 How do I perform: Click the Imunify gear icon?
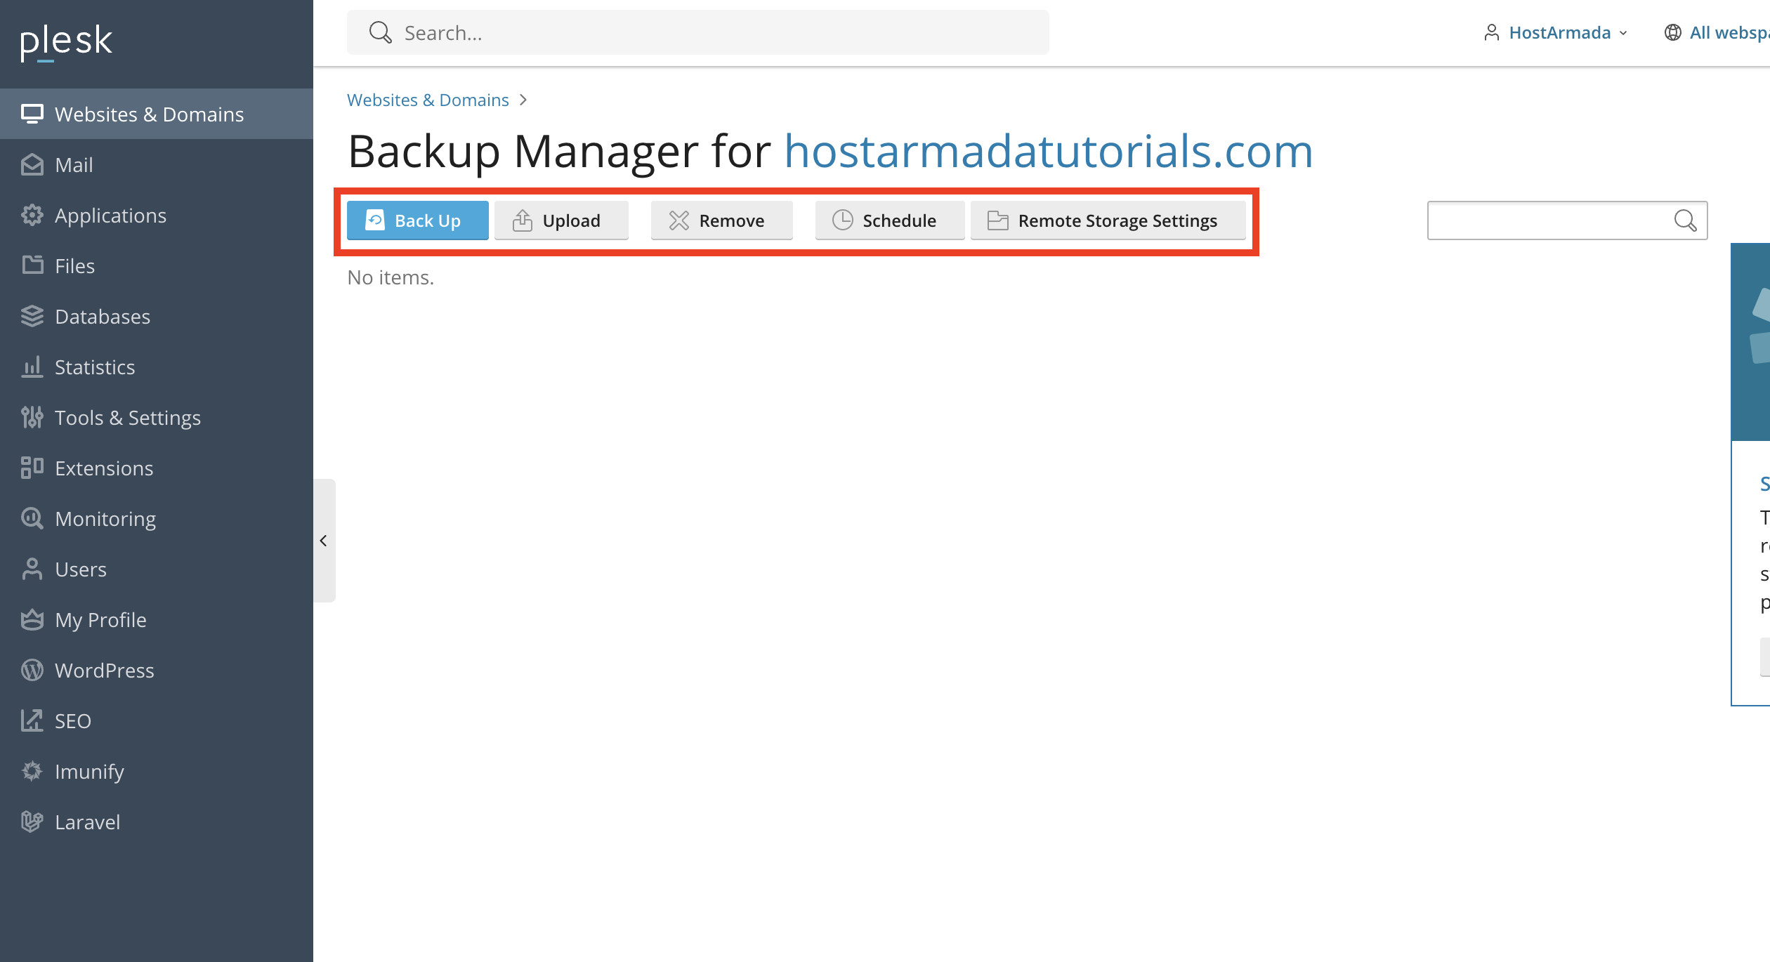[x=32, y=771]
